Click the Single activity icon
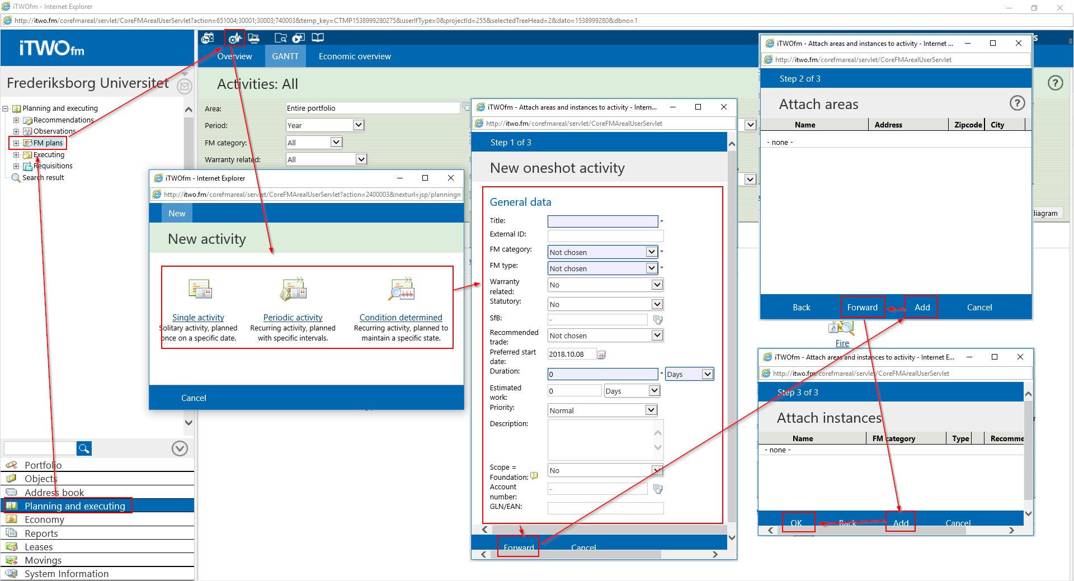The height and width of the screenshot is (581, 1074). click(x=200, y=289)
